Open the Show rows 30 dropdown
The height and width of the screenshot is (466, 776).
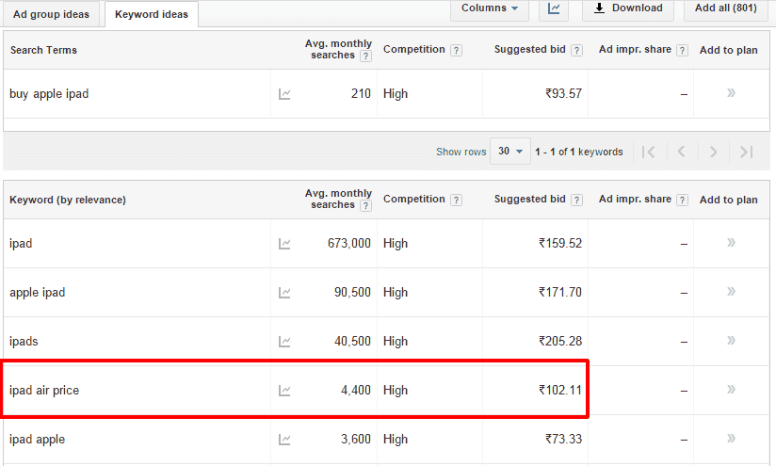tap(510, 151)
